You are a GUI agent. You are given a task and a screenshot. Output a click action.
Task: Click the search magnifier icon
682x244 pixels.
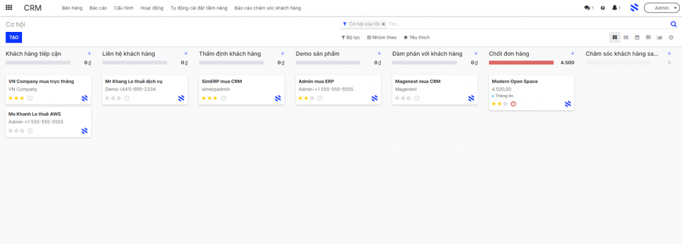(674, 25)
